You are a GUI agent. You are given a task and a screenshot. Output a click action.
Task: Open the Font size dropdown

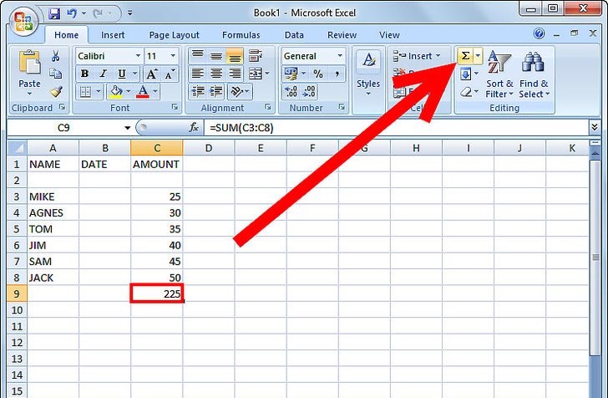(173, 56)
